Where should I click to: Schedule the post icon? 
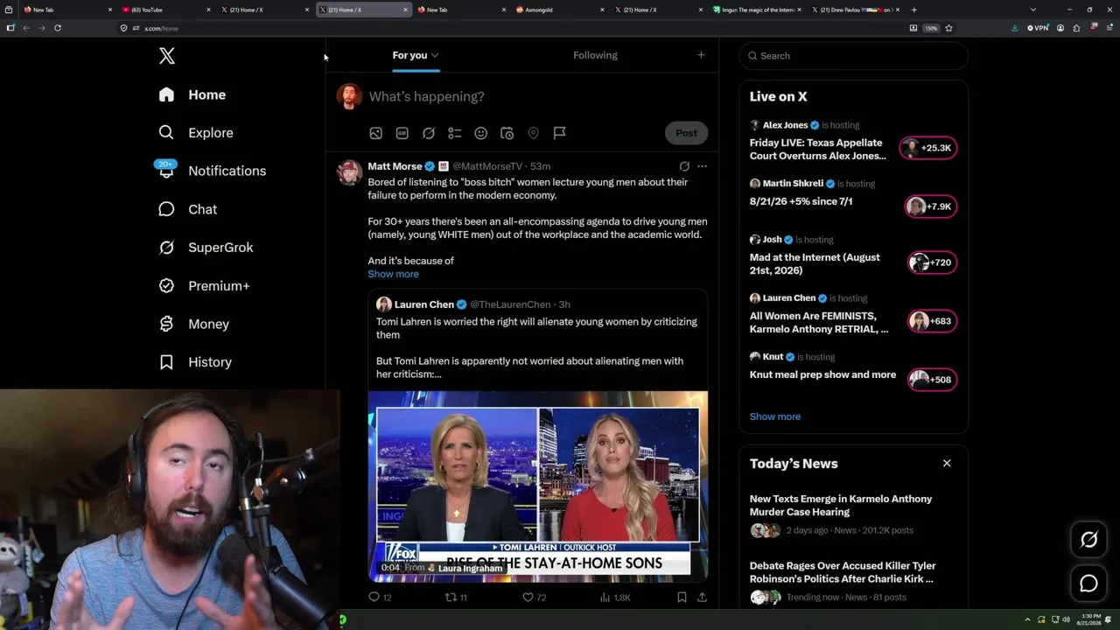(x=507, y=133)
